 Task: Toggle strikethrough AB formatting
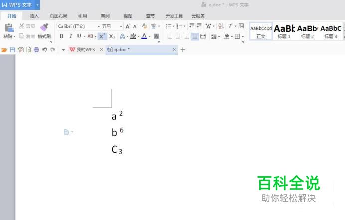tap(90, 36)
